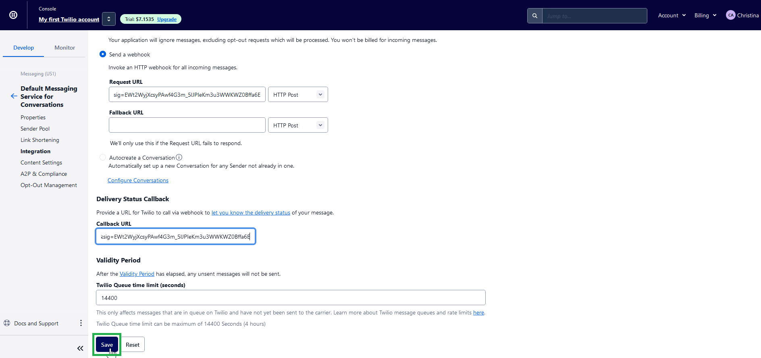
Task: Click the Docs and Support lifebuoy icon
Action: [7, 323]
